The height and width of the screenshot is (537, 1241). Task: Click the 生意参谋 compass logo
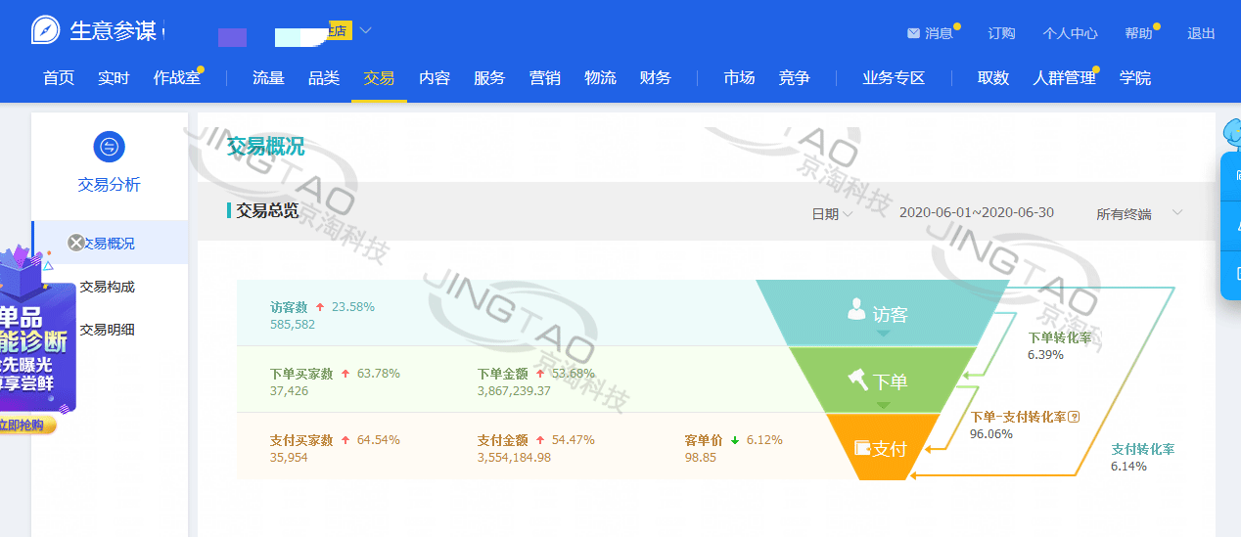point(45,30)
